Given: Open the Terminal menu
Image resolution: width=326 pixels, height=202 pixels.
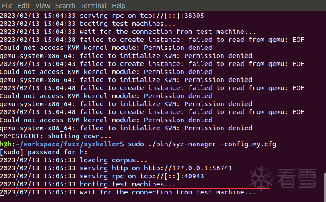Looking at the screenshot, I should 93,6.
